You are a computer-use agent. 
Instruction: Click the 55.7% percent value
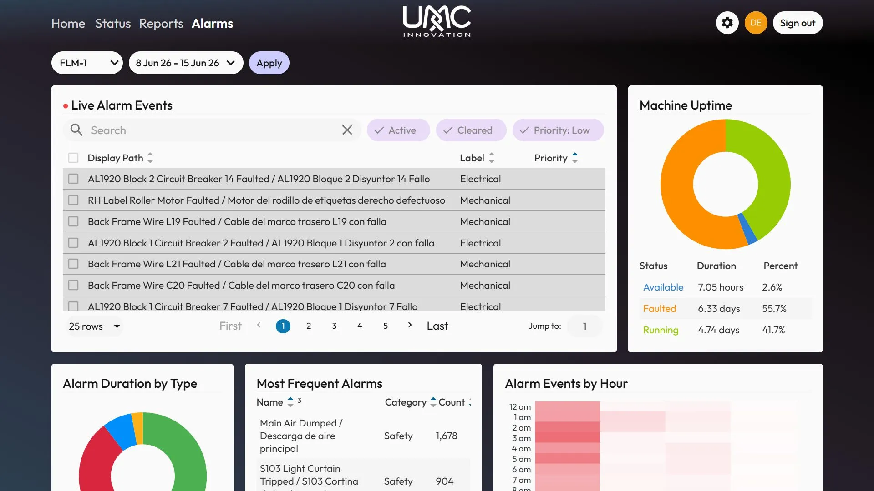click(774, 308)
